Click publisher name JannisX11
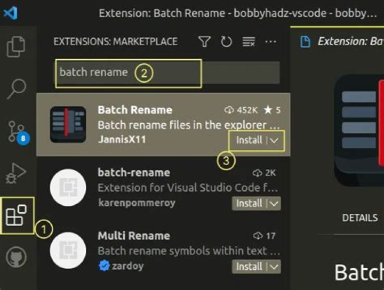The height and width of the screenshot is (290, 384). coord(122,140)
